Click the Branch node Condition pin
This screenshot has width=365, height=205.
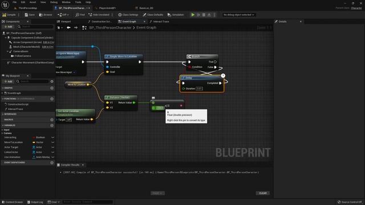pyautogui.click(x=189, y=67)
